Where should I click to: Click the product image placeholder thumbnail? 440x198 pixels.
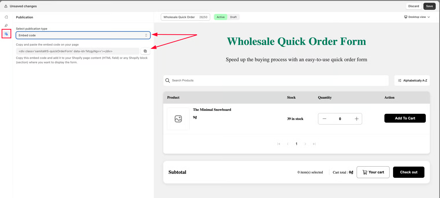[x=178, y=119]
